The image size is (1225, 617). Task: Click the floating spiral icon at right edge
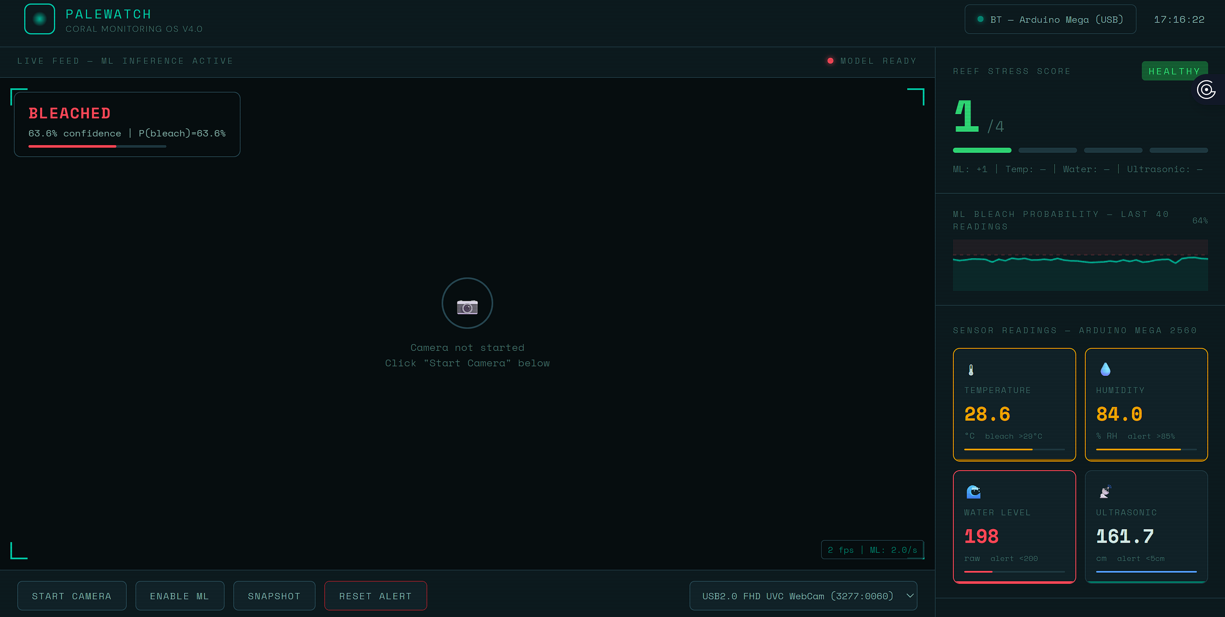1206,90
